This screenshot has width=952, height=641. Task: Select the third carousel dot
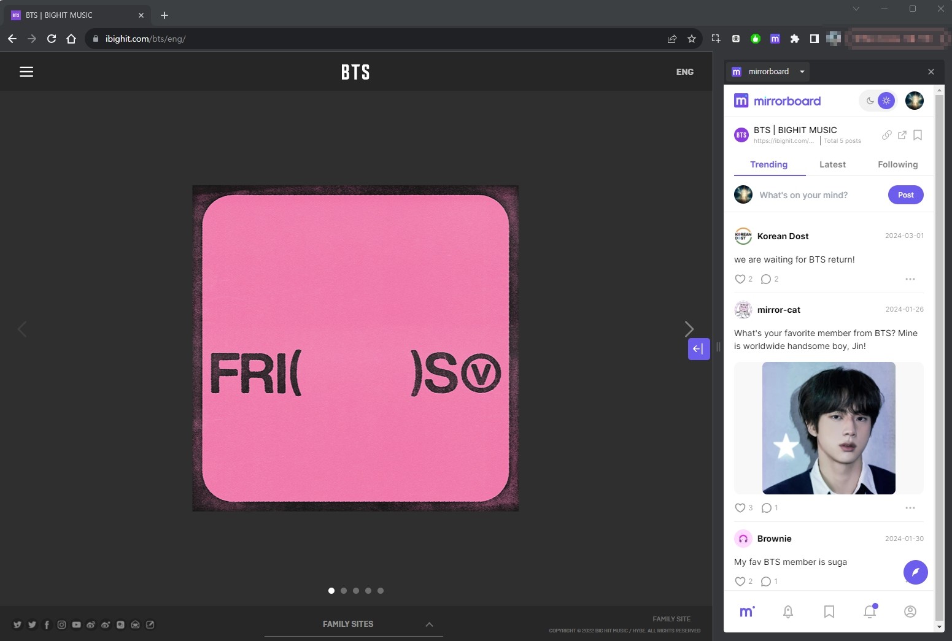[x=356, y=591]
